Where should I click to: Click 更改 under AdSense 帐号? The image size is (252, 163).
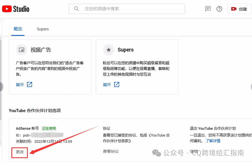click(x=20, y=152)
